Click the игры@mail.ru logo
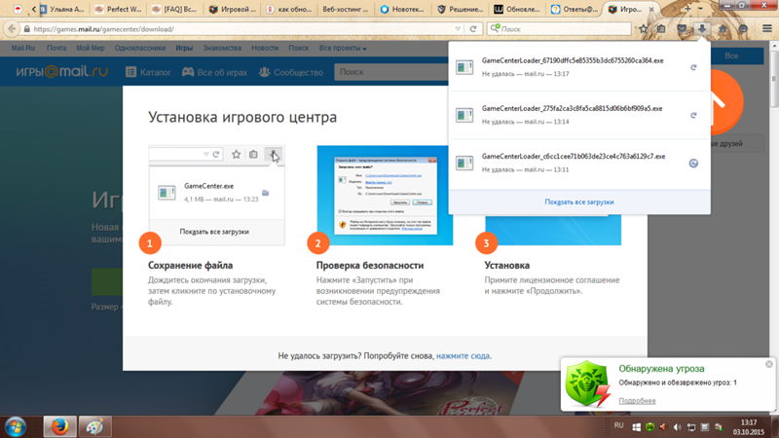The height and width of the screenshot is (438, 779). 61,72
